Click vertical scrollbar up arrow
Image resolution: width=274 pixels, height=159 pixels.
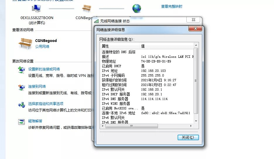tap(196, 45)
